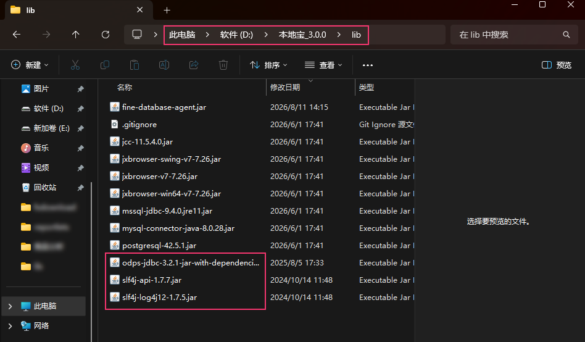The image size is (585, 342).
Task: Click the Rename icon in the toolbar
Action: point(164,65)
